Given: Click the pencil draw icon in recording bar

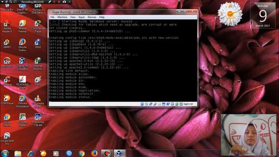Looking at the screenshot, I should tap(50, 2).
